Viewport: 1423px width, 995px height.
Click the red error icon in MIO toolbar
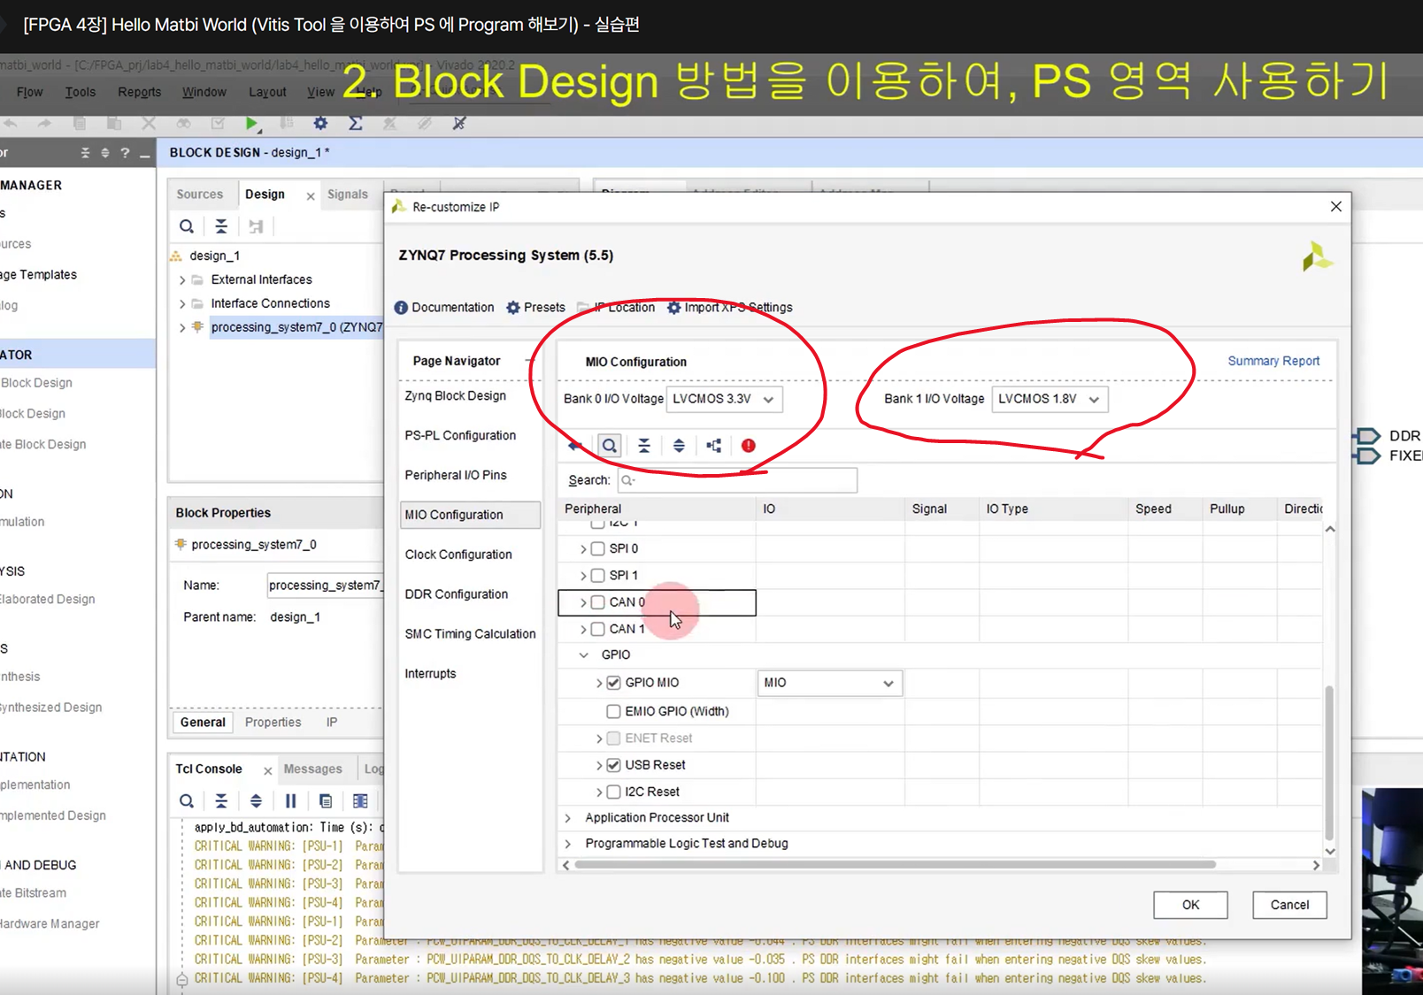pyautogui.click(x=749, y=446)
